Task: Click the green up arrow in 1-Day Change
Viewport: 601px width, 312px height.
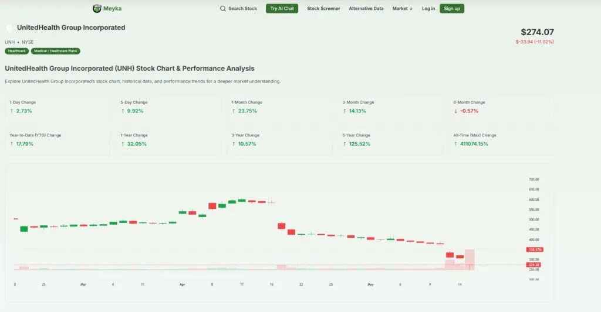Action: pos(11,111)
